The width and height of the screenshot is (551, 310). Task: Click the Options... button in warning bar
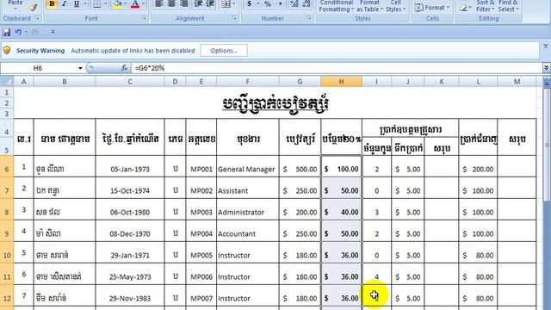pyautogui.click(x=224, y=50)
